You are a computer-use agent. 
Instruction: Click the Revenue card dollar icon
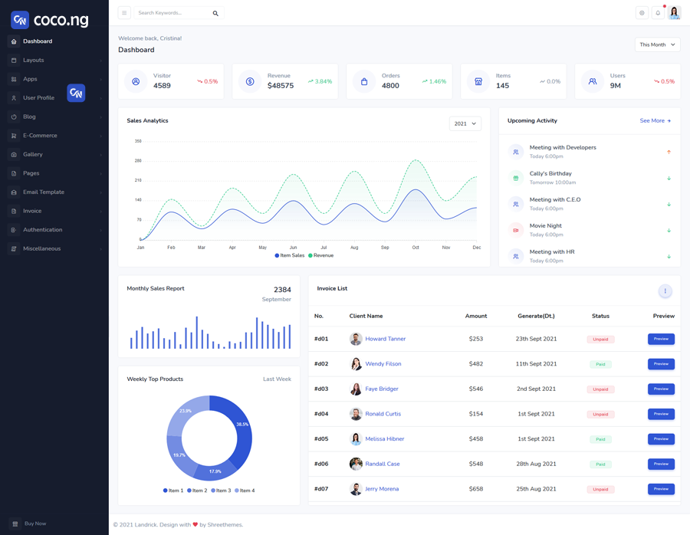pos(250,81)
